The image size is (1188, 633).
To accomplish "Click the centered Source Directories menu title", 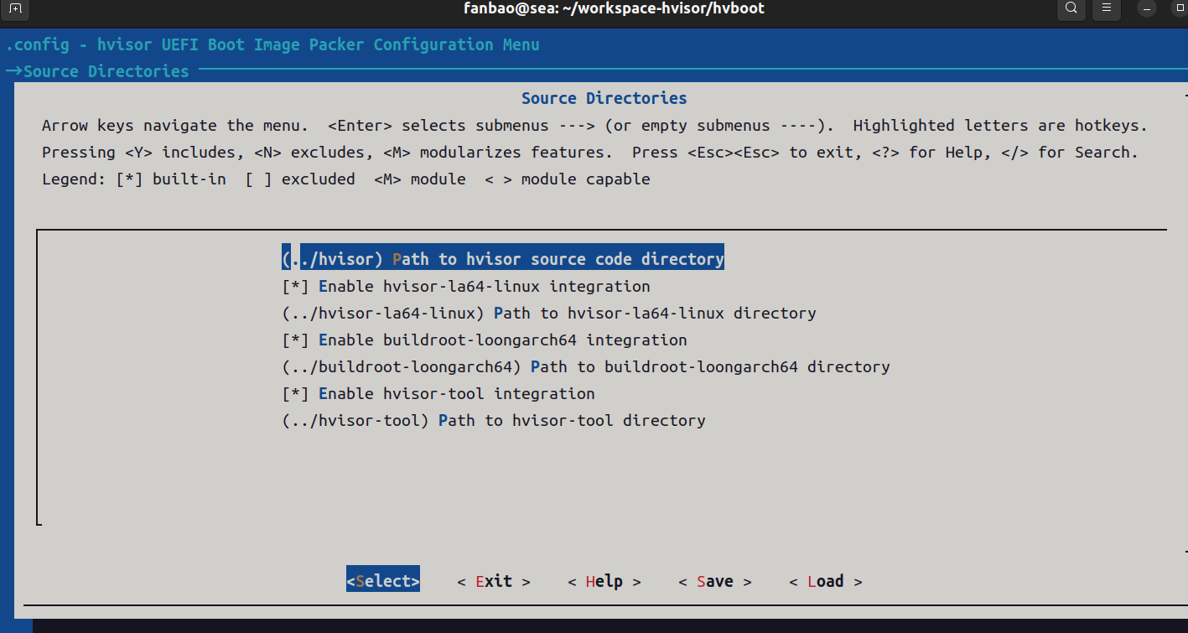I will pyautogui.click(x=604, y=98).
